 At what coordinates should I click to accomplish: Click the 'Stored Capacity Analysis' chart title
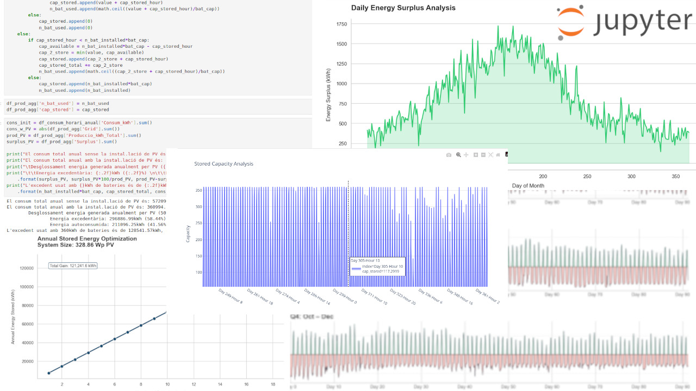223,163
